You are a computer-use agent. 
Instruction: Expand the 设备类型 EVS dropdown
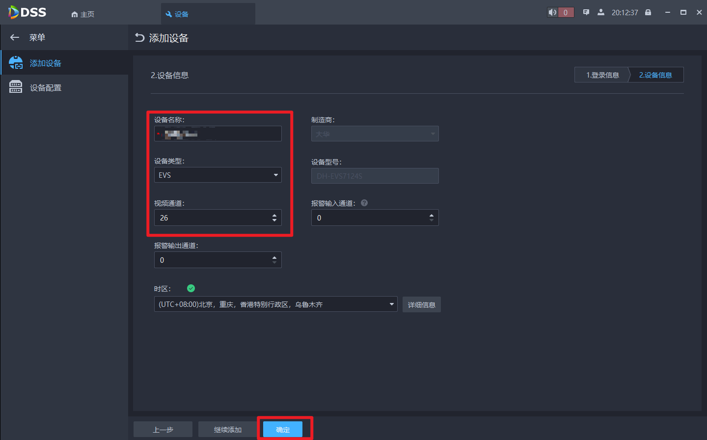[275, 175]
